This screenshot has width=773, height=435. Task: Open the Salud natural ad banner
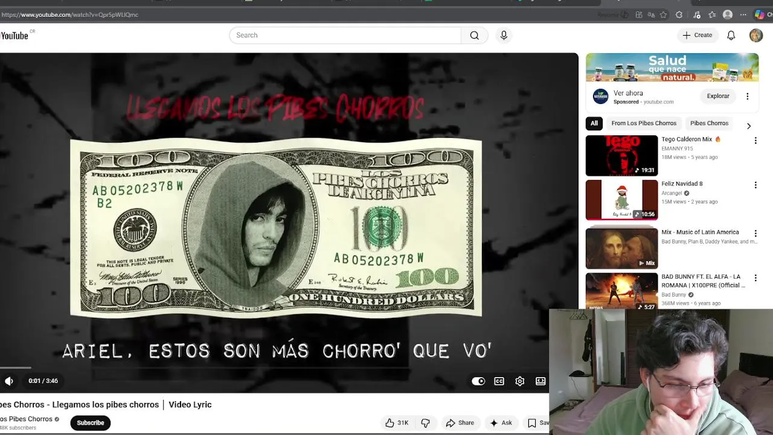click(672, 68)
